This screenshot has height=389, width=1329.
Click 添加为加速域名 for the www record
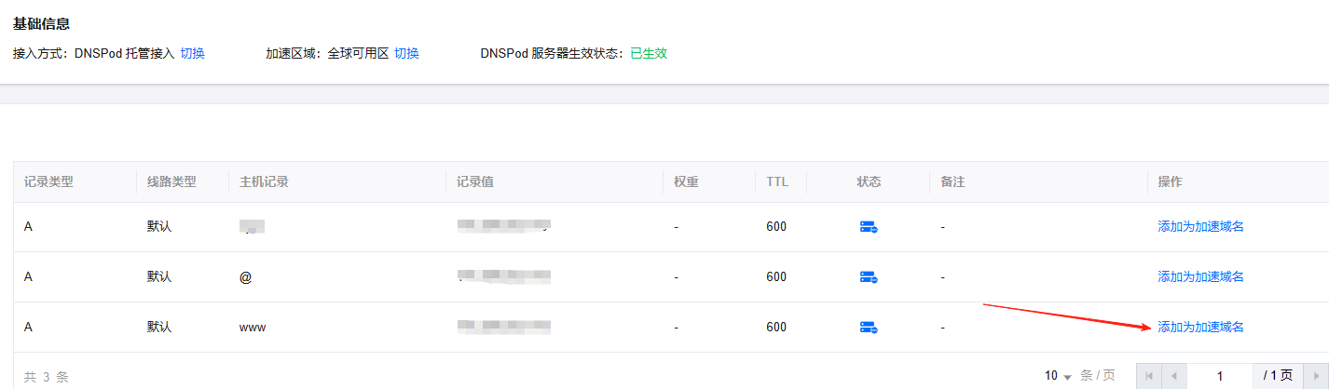coord(1200,327)
